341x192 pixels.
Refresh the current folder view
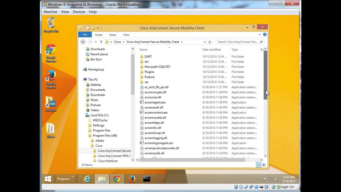pos(210,42)
